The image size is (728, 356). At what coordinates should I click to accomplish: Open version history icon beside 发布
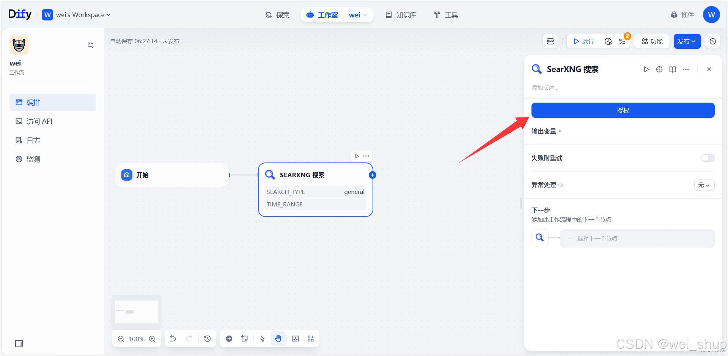click(713, 41)
